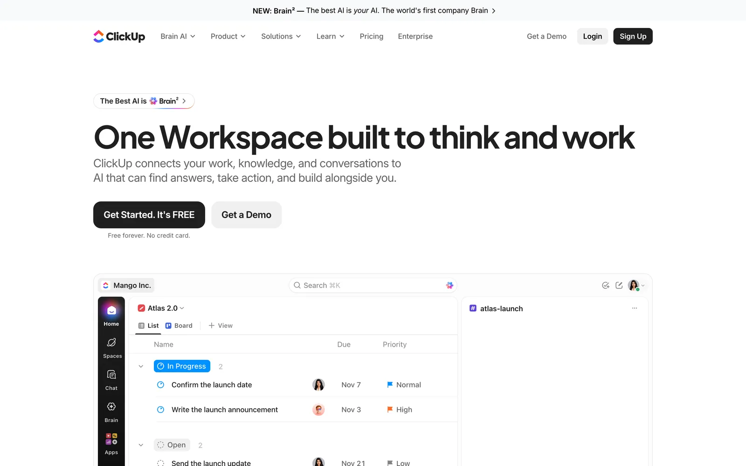Toggle status circle for Write the launch announcement
The height and width of the screenshot is (466, 746).
160,410
